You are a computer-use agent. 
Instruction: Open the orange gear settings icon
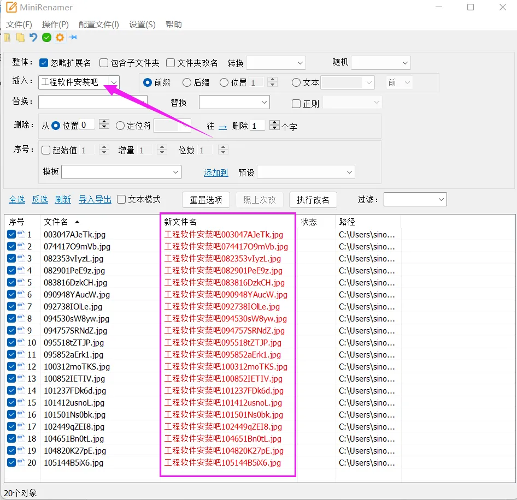(60, 38)
